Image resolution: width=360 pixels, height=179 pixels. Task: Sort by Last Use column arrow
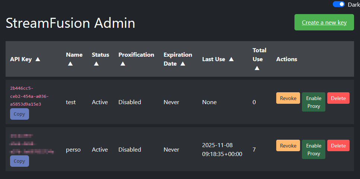[231, 59]
